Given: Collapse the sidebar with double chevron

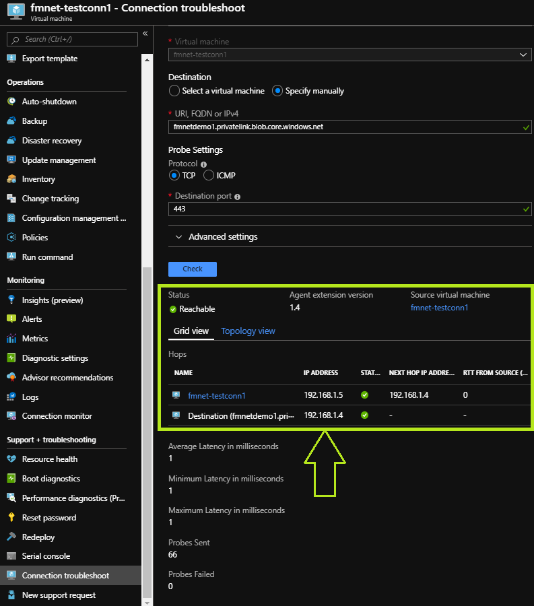Looking at the screenshot, I should pyautogui.click(x=145, y=34).
